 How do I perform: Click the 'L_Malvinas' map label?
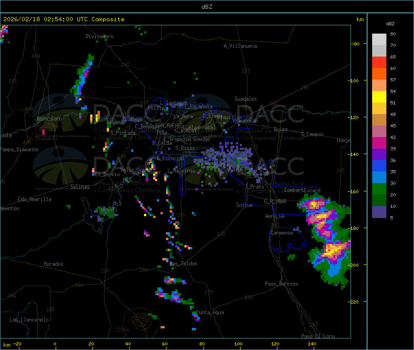click(181, 171)
